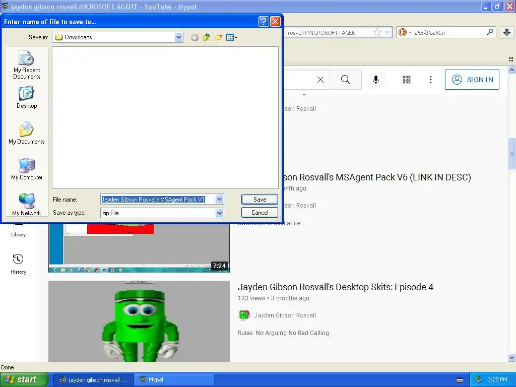516x387 pixels.
Task: Click the dialog help question-mark button
Action: (263, 22)
